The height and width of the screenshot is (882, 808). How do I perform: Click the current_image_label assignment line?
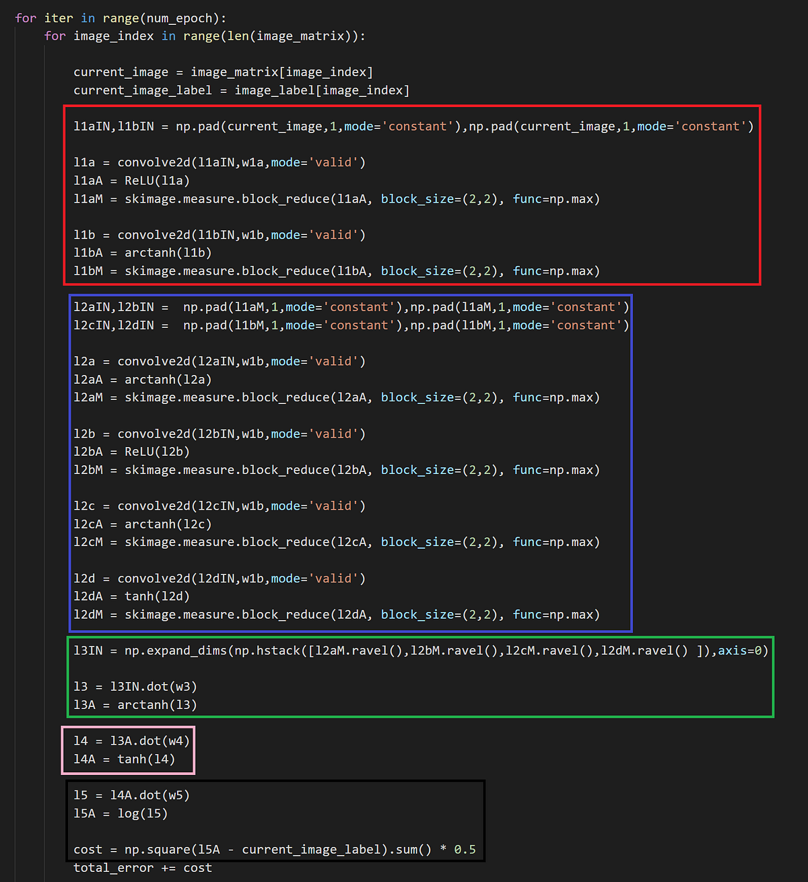[241, 90]
